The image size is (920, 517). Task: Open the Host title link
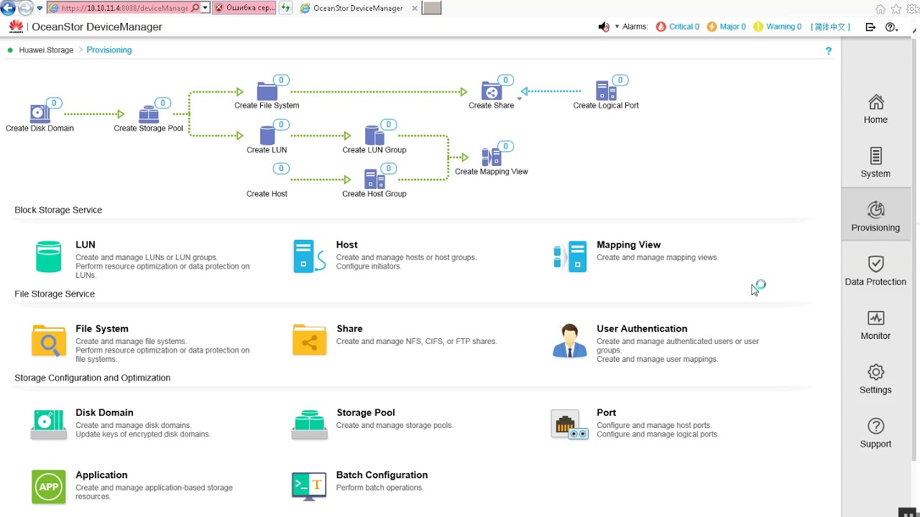point(346,245)
